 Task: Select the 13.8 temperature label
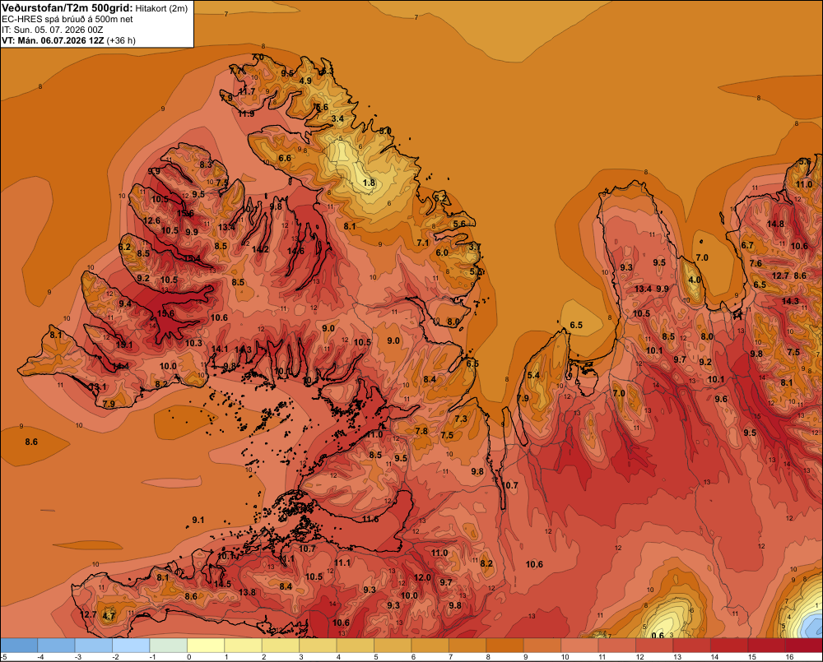(247, 592)
